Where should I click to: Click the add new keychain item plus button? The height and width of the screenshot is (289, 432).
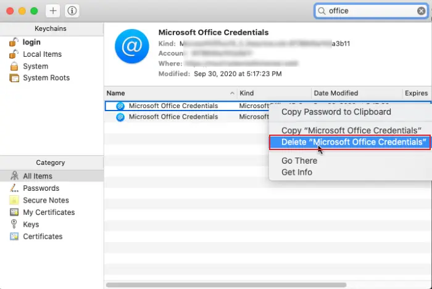(x=53, y=10)
